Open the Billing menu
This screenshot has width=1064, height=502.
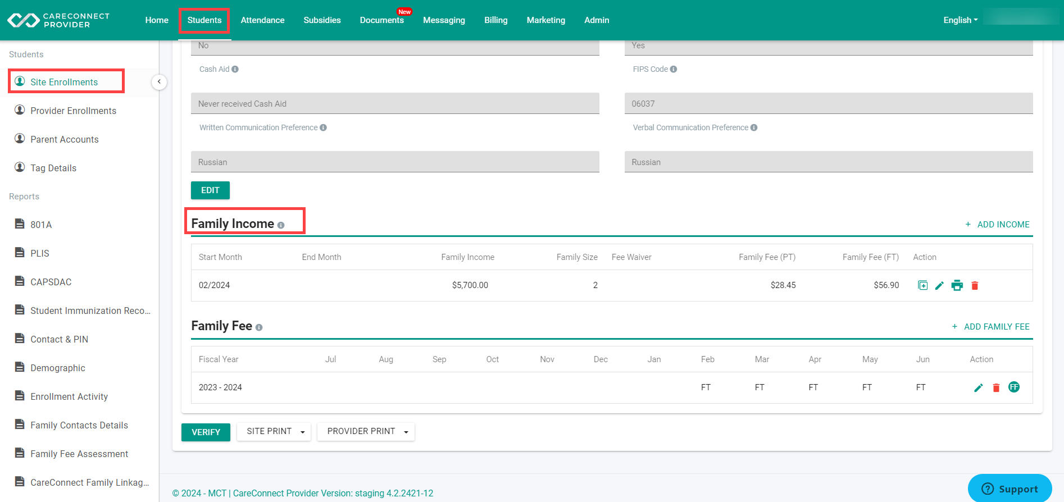coord(495,20)
